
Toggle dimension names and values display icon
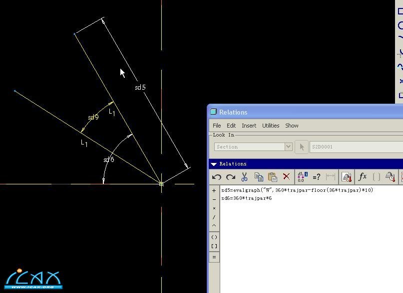coord(302,177)
